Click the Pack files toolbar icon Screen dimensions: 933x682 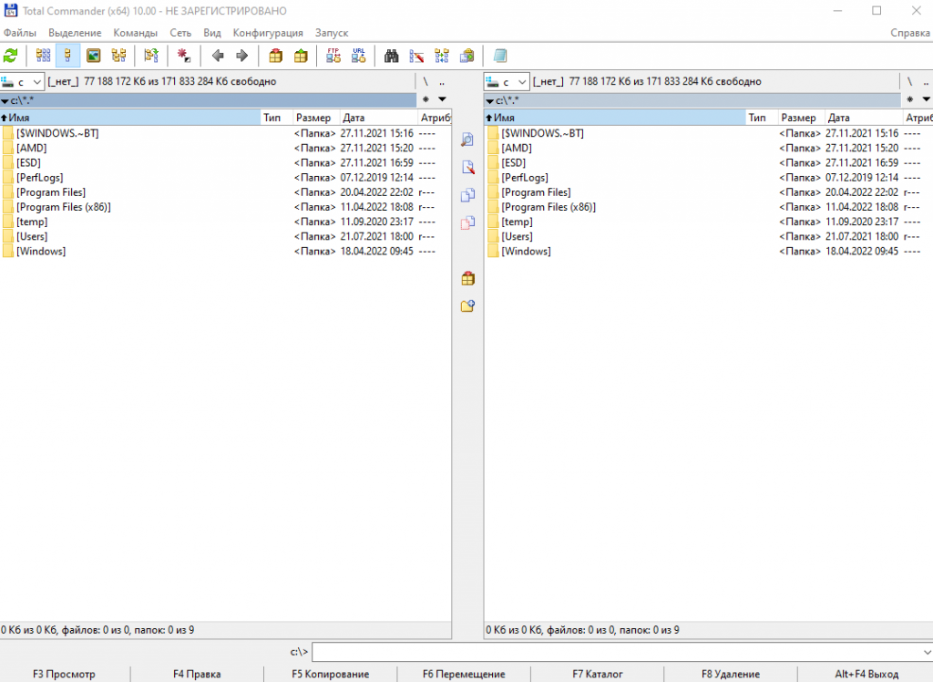click(x=275, y=56)
